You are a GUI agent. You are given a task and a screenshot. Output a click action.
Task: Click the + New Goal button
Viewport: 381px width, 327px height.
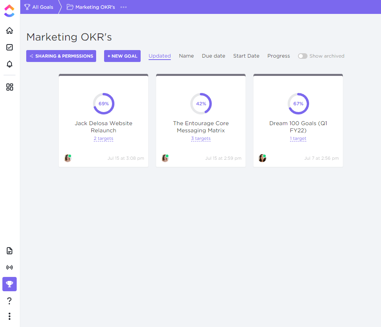point(122,56)
